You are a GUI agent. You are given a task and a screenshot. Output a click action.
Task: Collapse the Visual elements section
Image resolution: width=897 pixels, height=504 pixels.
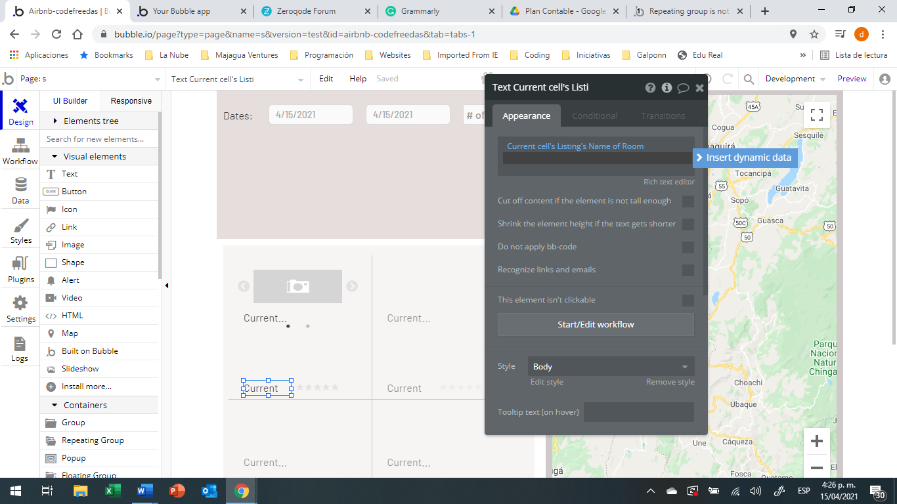[100, 157]
